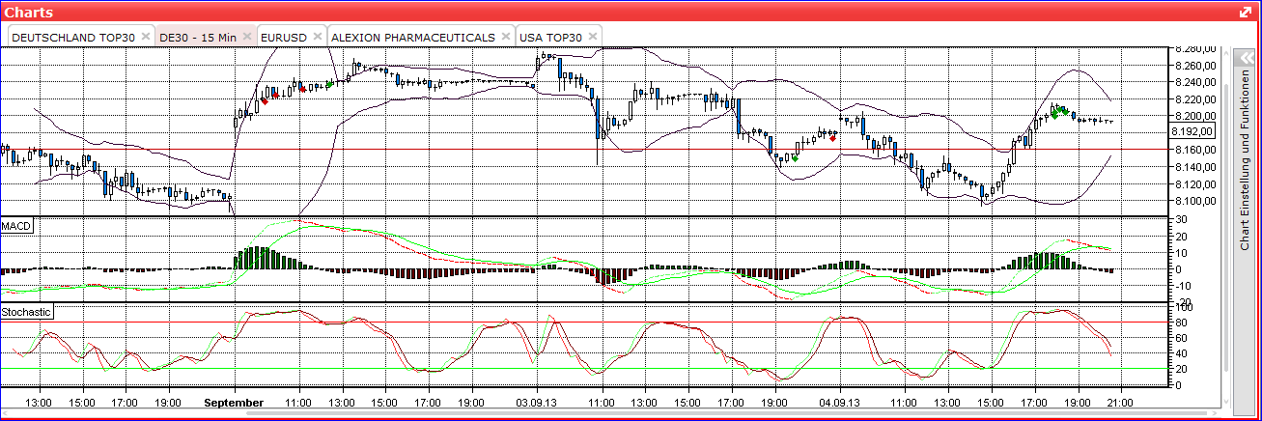Click the 21:00 time axis label
Image resolution: width=1262 pixels, height=421 pixels.
pyautogui.click(x=1120, y=402)
